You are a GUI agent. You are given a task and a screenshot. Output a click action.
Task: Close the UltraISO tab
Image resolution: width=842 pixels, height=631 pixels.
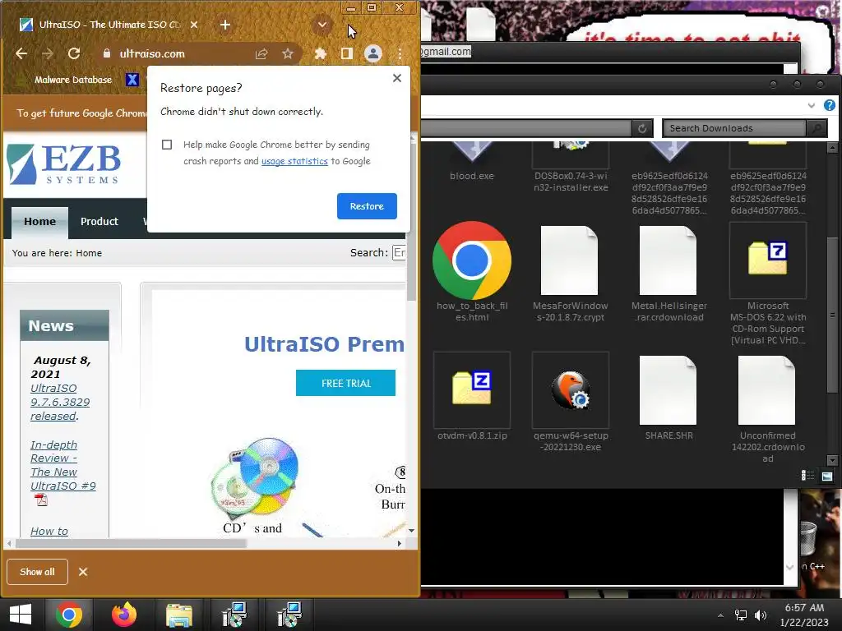point(194,25)
